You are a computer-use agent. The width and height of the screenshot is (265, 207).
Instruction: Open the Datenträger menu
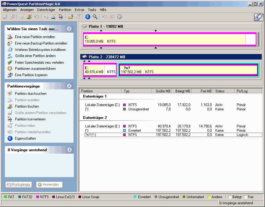pyautogui.click(x=46, y=10)
